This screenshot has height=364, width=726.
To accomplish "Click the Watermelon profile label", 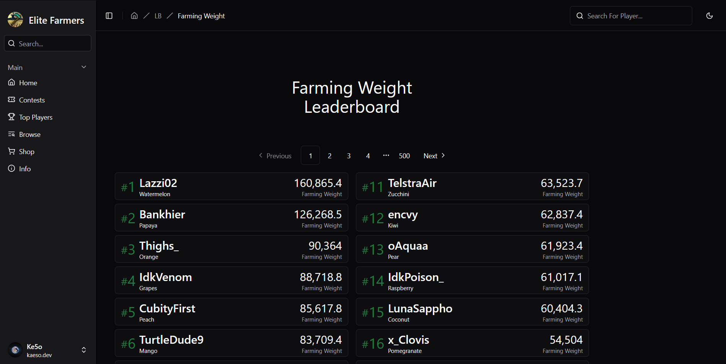I will (x=155, y=194).
